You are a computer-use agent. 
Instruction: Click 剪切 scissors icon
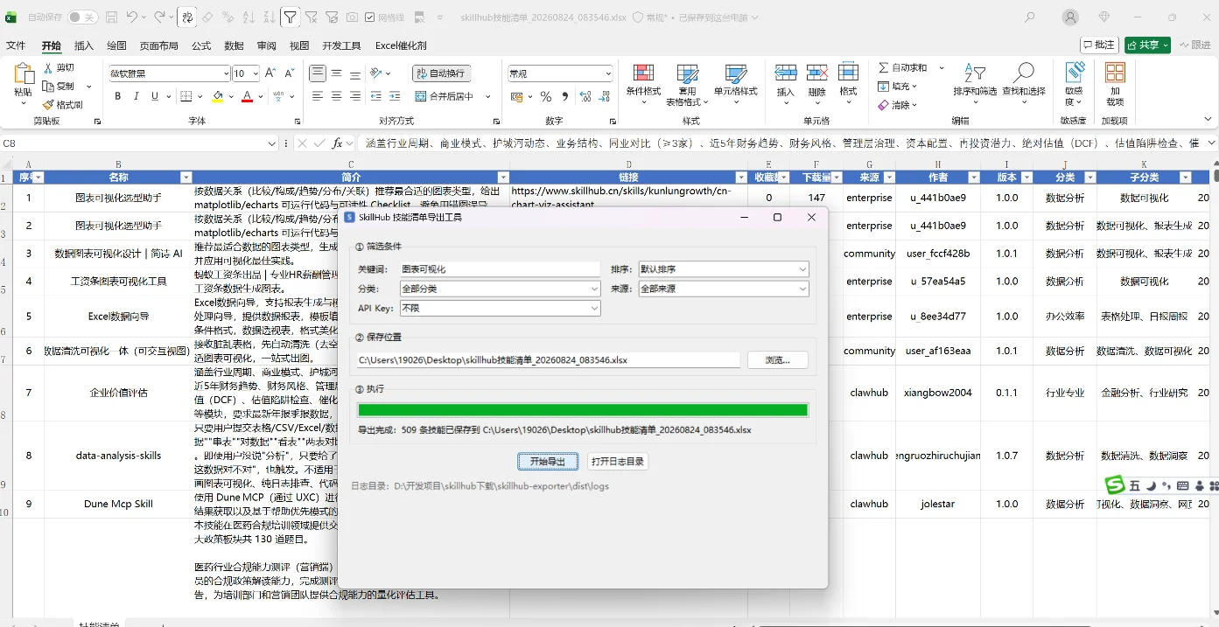(x=48, y=68)
